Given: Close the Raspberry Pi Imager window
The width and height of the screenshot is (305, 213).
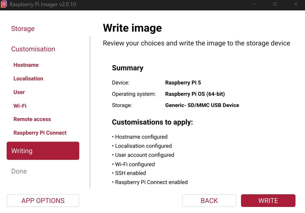Looking at the screenshot, I should [x=296, y=4].
